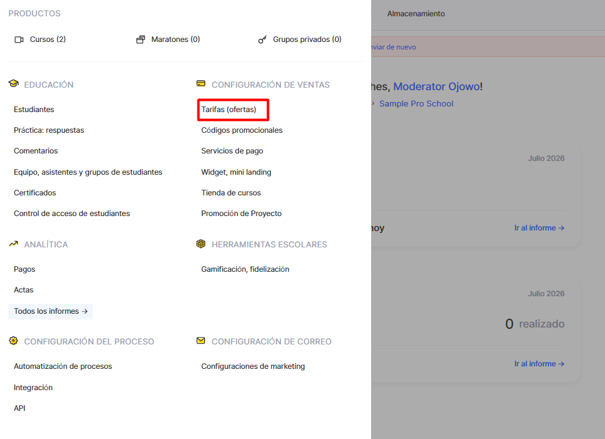605x439 pixels.
Task: Open Grupos privados (0)
Action: (307, 39)
